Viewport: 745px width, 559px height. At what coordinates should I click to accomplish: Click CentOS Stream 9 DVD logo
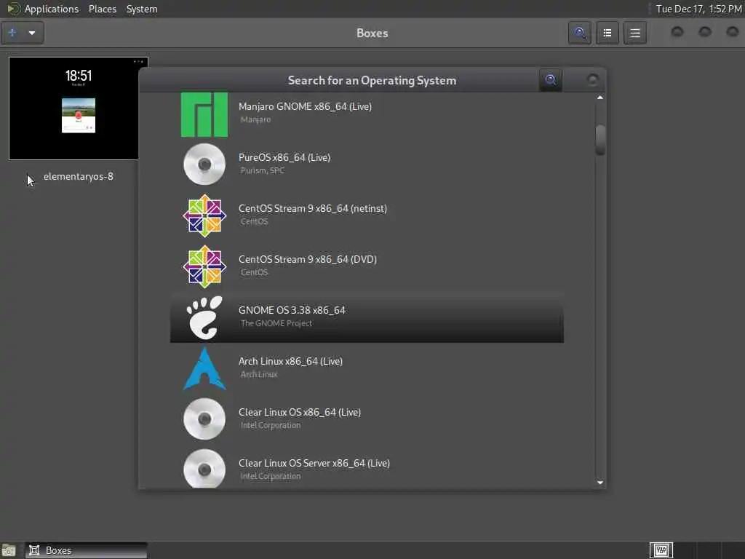(204, 266)
